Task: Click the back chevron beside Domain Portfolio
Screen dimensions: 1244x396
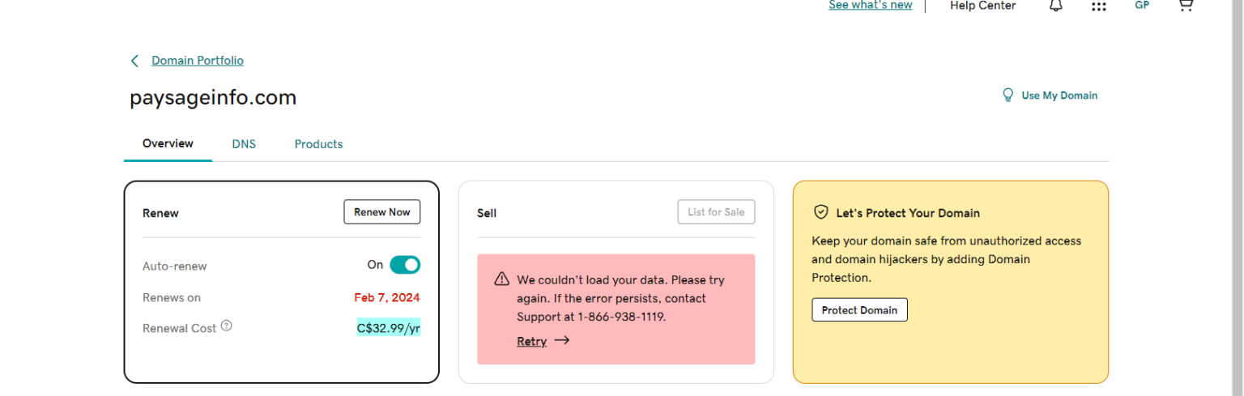Action: click(x=134, y=61)
